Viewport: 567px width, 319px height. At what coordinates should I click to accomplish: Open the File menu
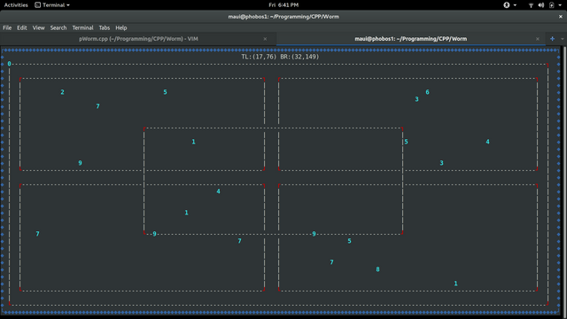(x=7, y=27)
